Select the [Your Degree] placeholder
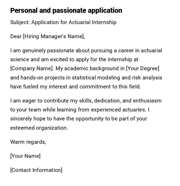The image size is (180, 186). coord(142,69)
